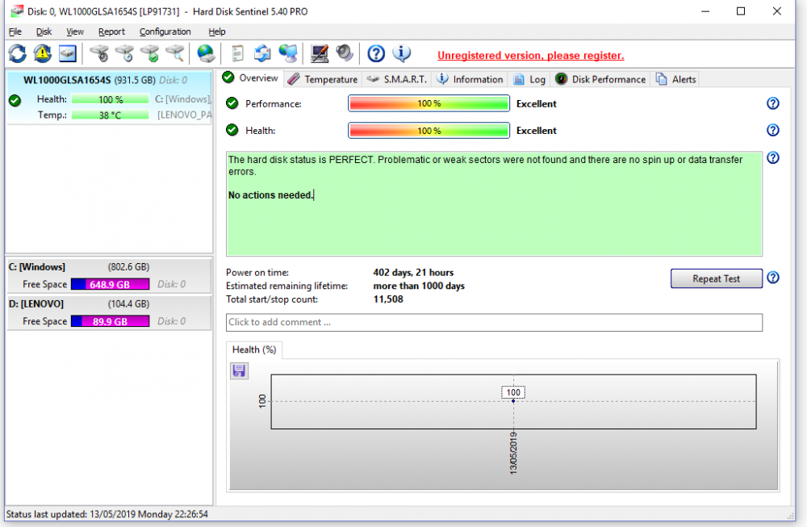Click the save floppy icon on Health graph
The height and width of the screenshot is (527, 807).
click(x=240, y=370)
